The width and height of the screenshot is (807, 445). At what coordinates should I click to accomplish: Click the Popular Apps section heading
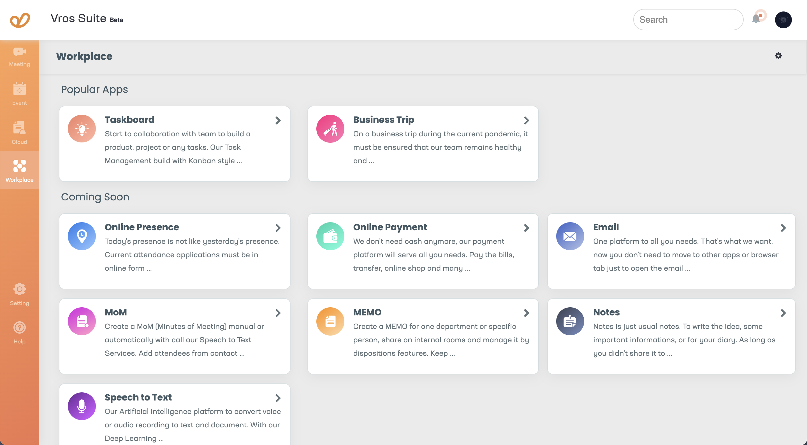94,90
